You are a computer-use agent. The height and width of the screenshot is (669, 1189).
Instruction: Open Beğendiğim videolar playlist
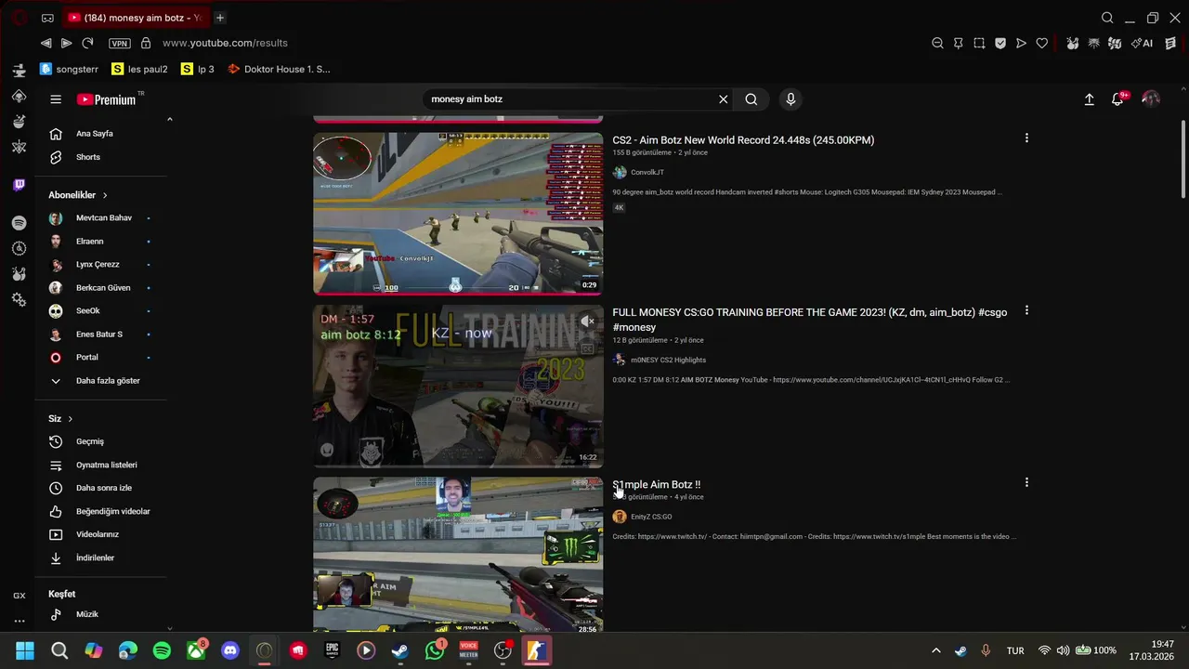[x=100, y=511]
